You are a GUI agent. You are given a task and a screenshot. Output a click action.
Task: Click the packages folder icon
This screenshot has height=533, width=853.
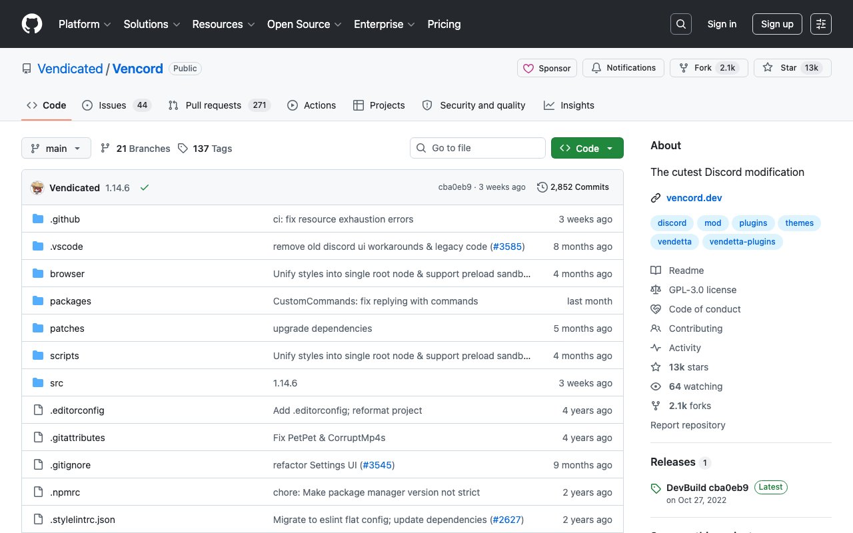[38, 301]
